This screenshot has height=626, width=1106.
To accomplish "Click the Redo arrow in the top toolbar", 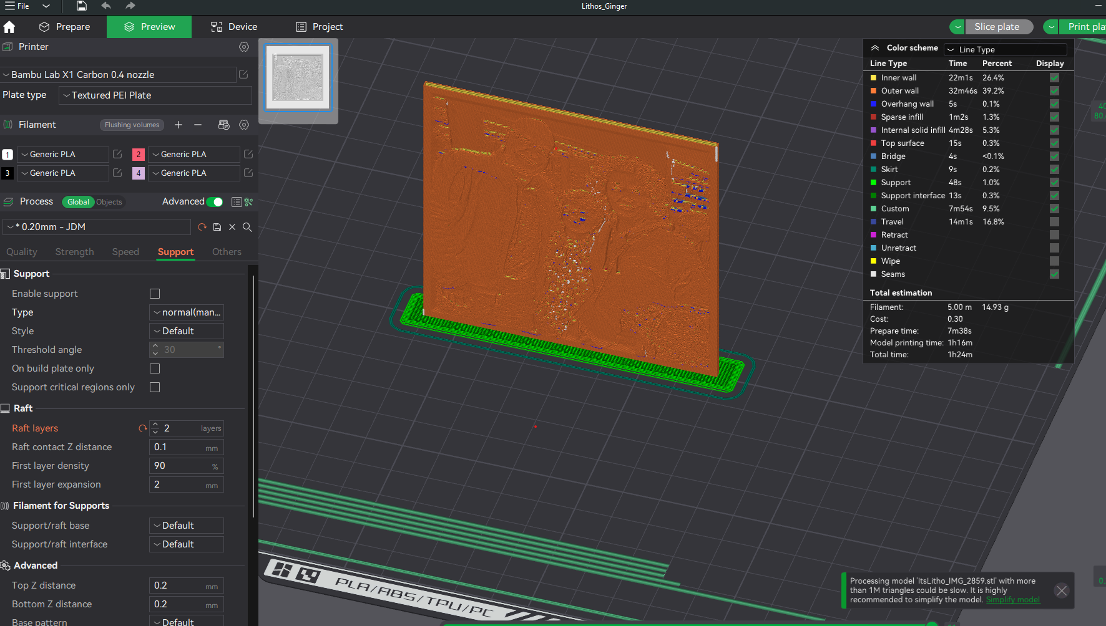I will 129,6.
